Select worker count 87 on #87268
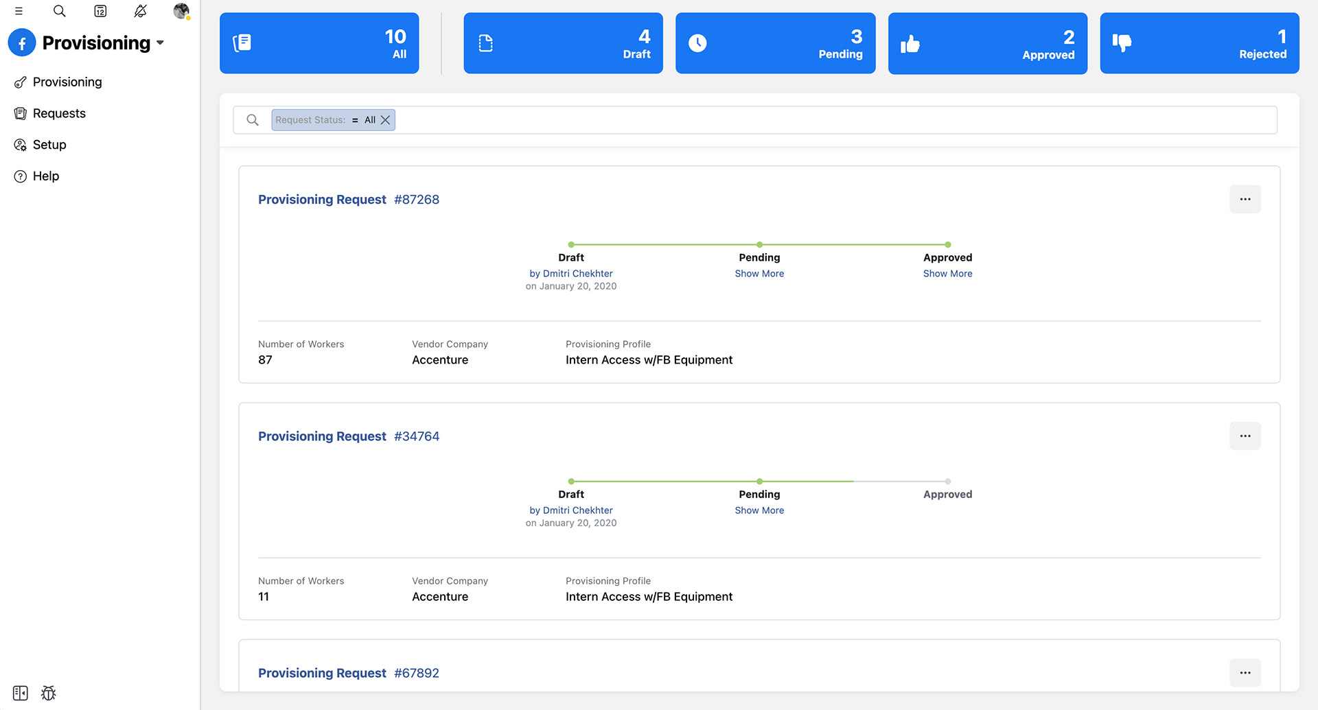 [x=265, y=360]
